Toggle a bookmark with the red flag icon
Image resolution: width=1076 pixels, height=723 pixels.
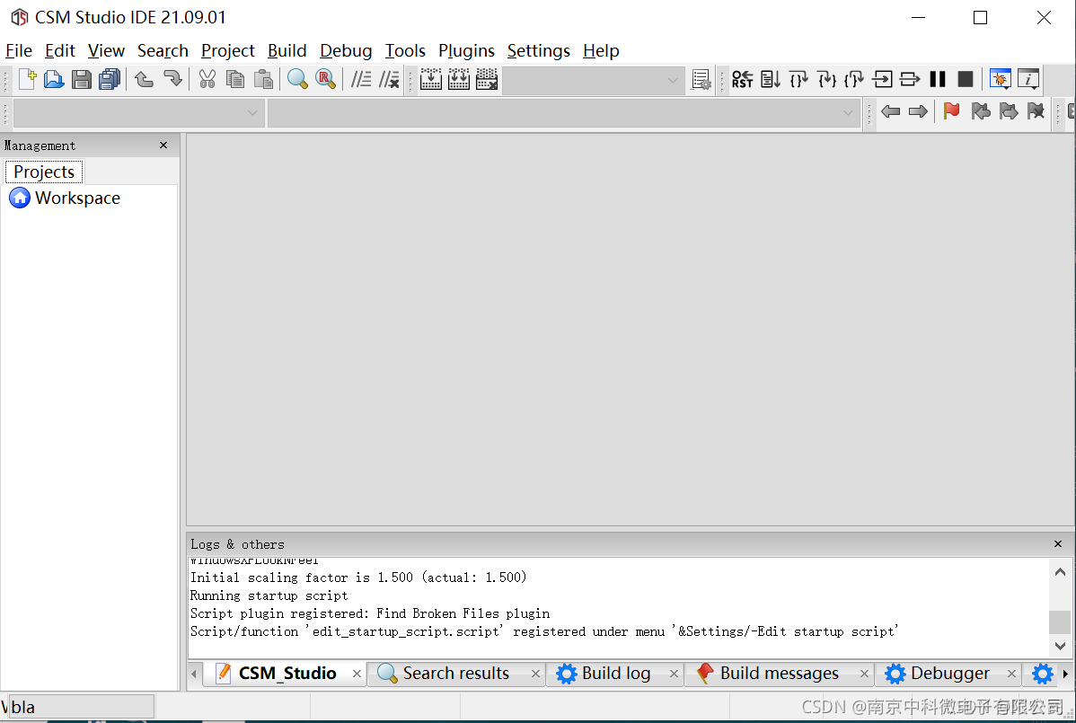tap(951, 111)
